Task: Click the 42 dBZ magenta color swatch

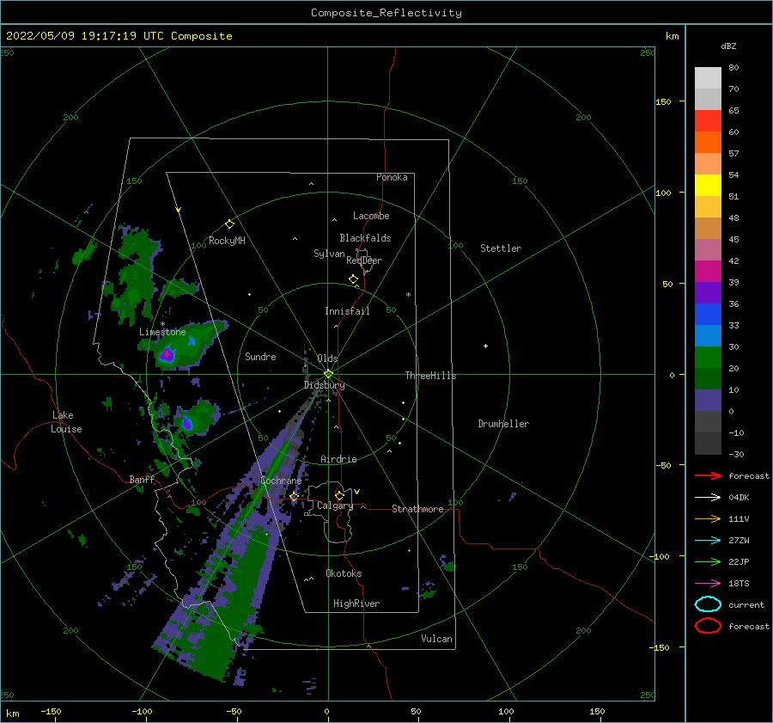Action: click(708, 272)
